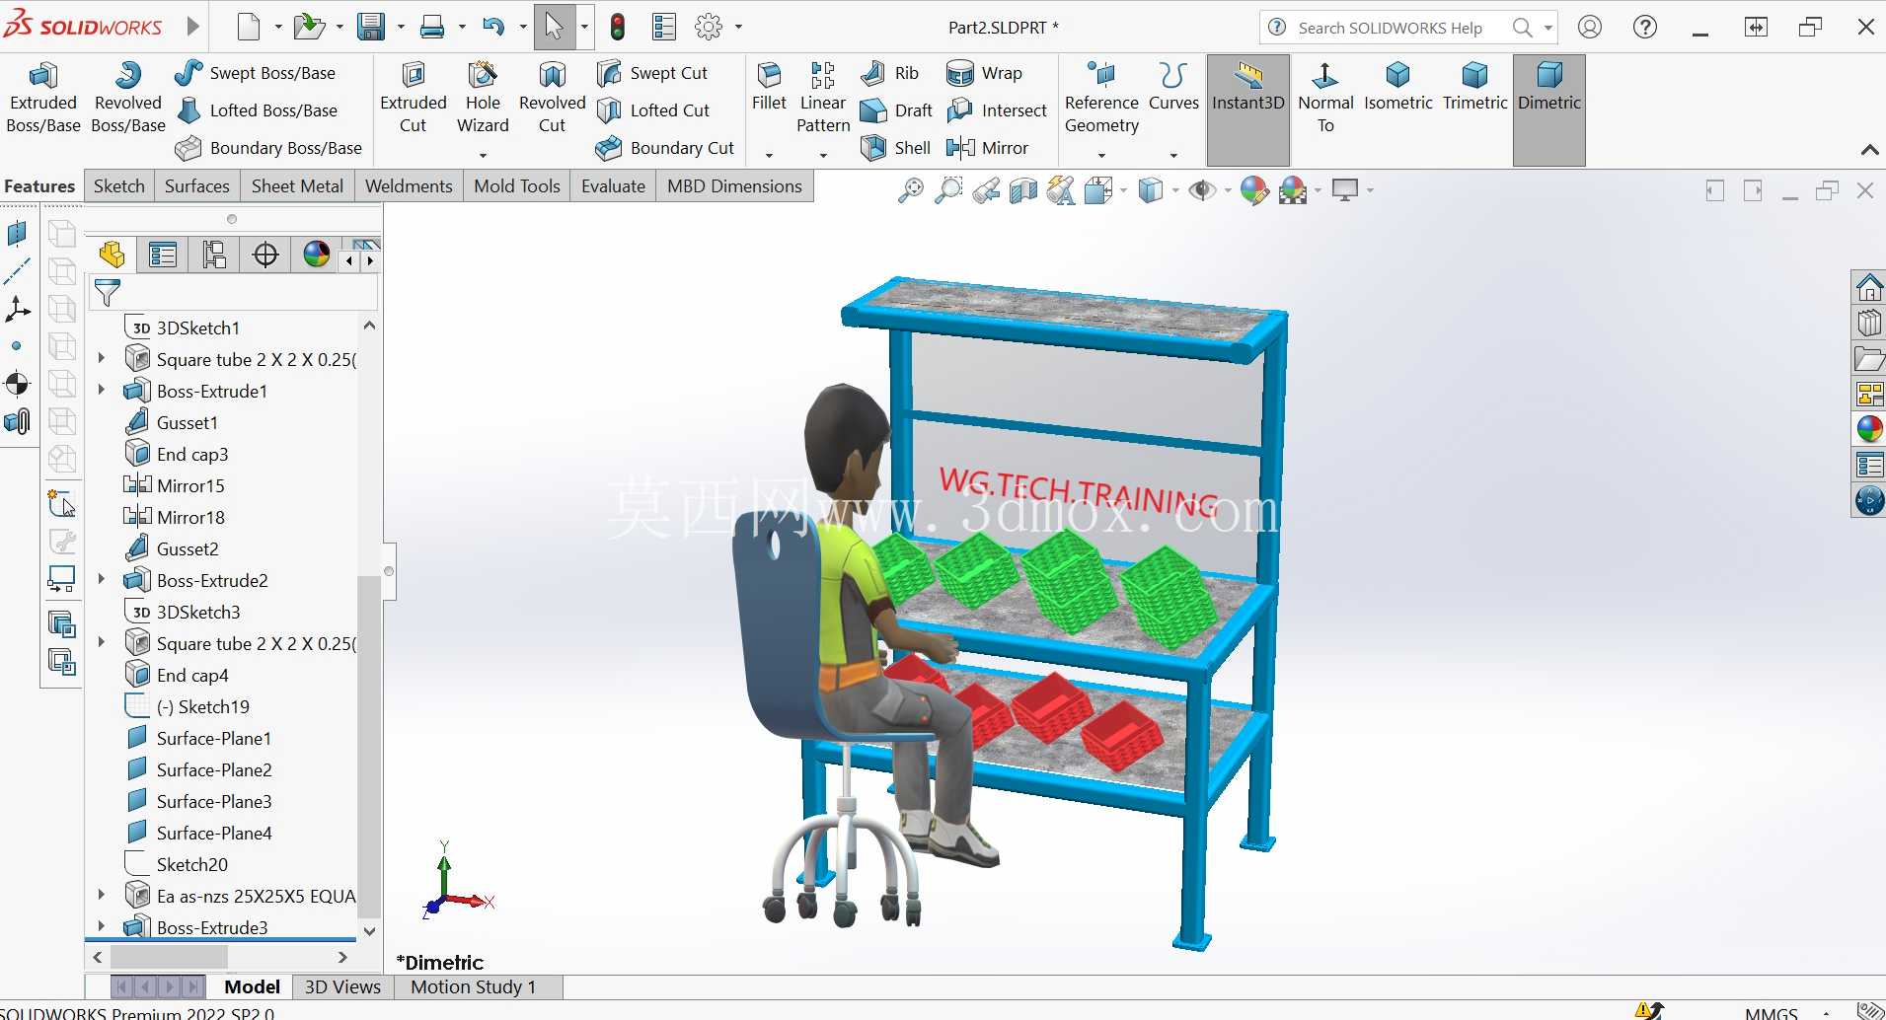The height and width of the screenshot is (1020, 1886).
Task: Click the Swept Cut tool
Action: click(x=652, y=73)
